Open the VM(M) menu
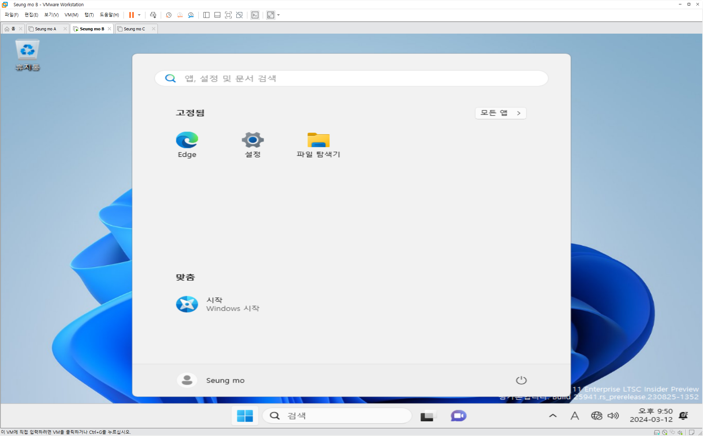Screen dimensions: 703x436 coord(71,15)
